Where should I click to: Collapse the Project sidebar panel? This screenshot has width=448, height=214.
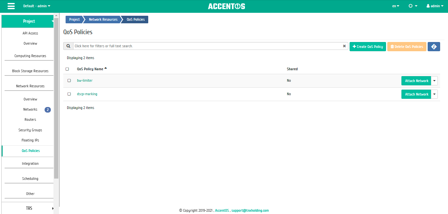pos(28,21)
